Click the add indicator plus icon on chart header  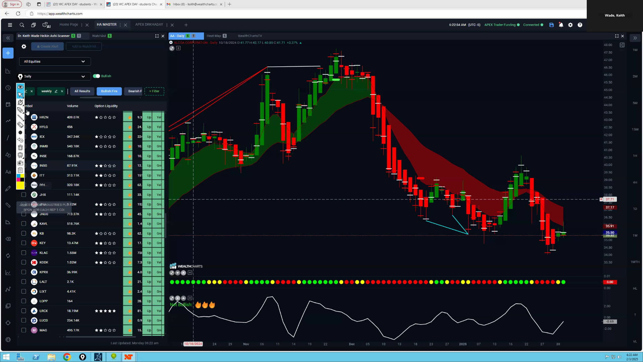coord(178,48)
